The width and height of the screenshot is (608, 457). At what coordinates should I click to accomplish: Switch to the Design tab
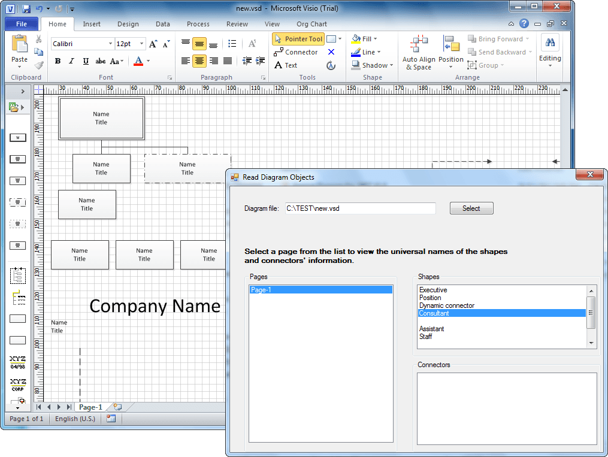[128, 24]
